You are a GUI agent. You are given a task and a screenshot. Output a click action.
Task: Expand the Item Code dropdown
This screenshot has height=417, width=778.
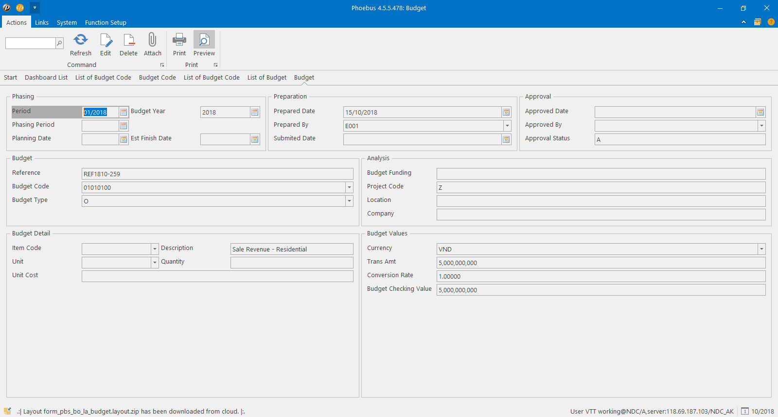click(x=155, y=249)
